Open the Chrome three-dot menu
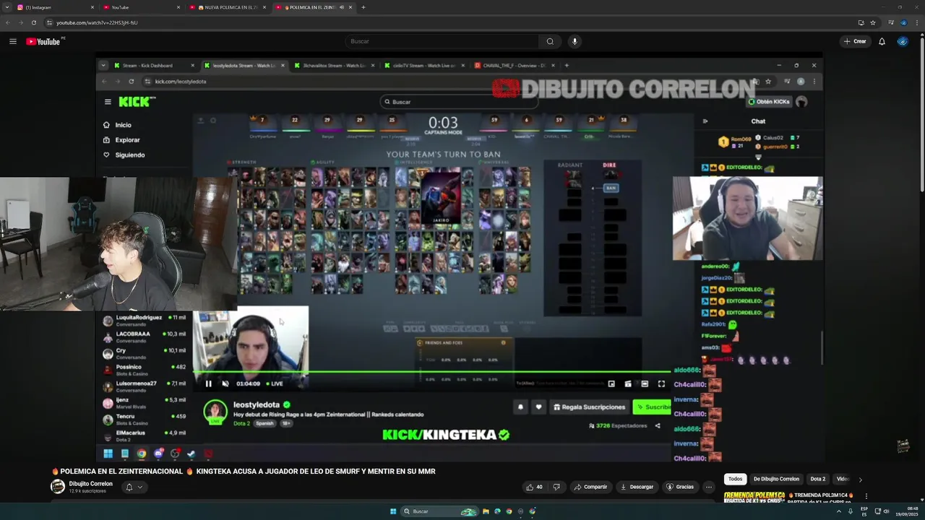The width and height of the screenshot is (925, 520). tap(916, 22)
